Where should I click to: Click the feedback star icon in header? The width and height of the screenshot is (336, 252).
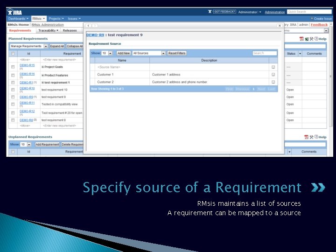(210, 12)
